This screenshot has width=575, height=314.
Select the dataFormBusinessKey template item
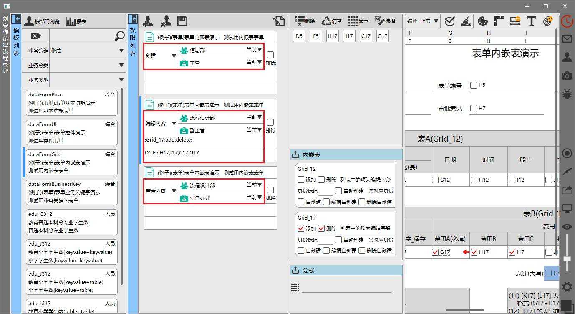tap(71, 192)
